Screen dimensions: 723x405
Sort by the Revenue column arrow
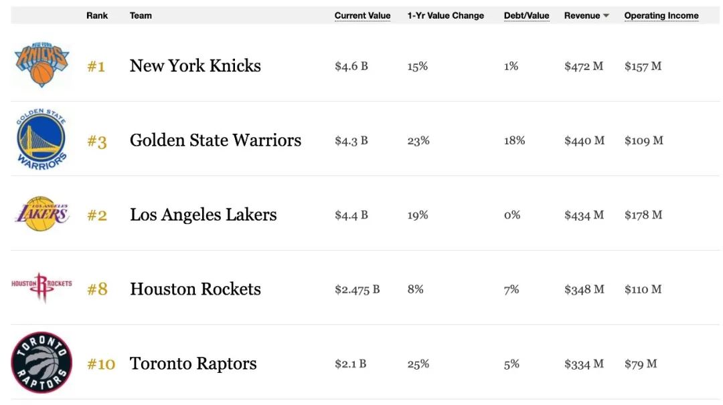[x=606, y=16]
